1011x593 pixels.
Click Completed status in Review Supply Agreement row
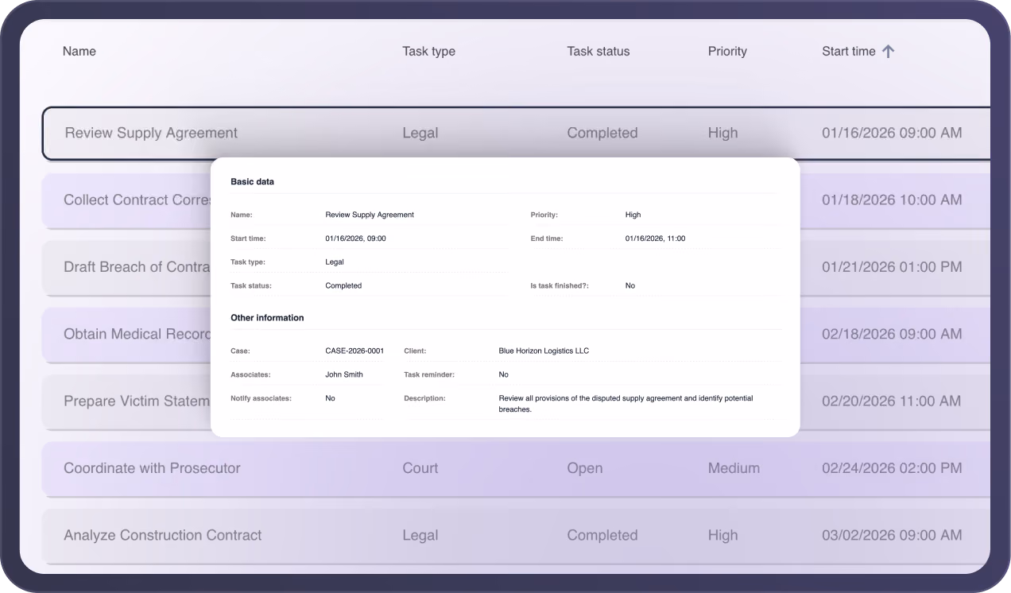click(x=602, y=133)
